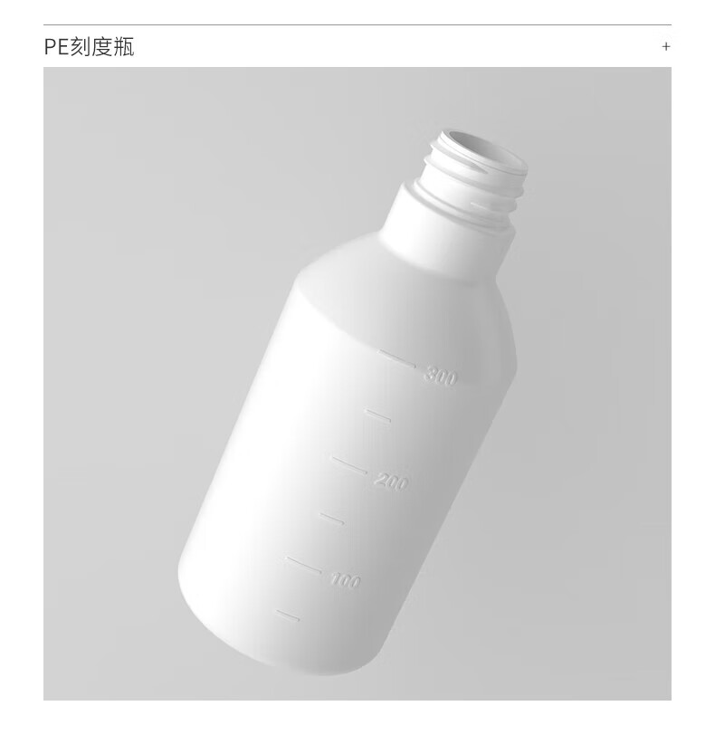715x744 pixels.
Task: Click the long scale line beside 200
Action: point(349,465)
